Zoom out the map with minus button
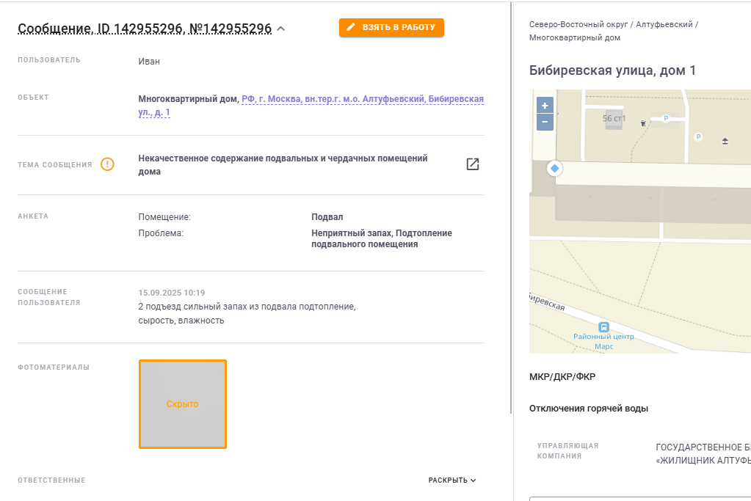This screenshot has height=501, width=751. tap(545, 122)
